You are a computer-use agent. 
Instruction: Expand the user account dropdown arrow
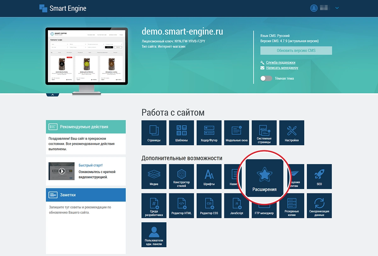coord(337,8)
